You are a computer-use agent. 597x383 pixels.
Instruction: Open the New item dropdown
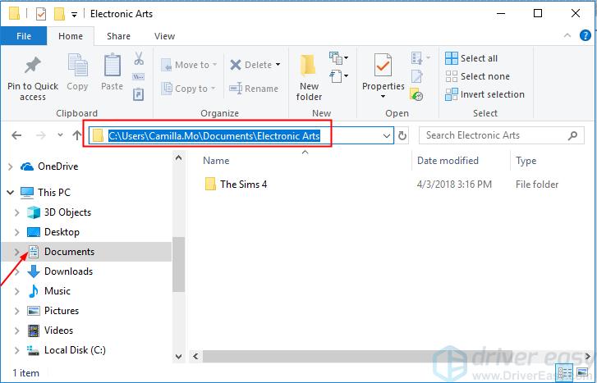(338, 58)
